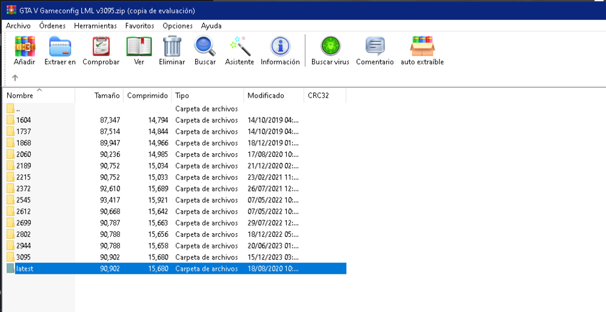The height and width of the screenshot is (312, 606).
Task: Click compressed value 15,921
Action: [x=158, y=200]
